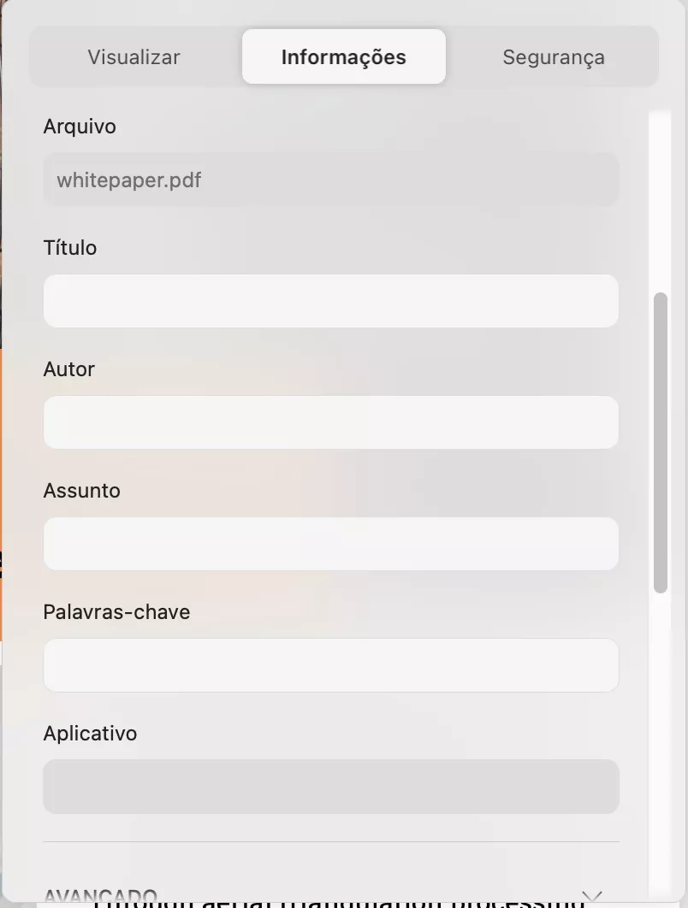Click the Assunto label text
Image resolution: width=688 pixels, height=908 pixels.
point(81,491)
